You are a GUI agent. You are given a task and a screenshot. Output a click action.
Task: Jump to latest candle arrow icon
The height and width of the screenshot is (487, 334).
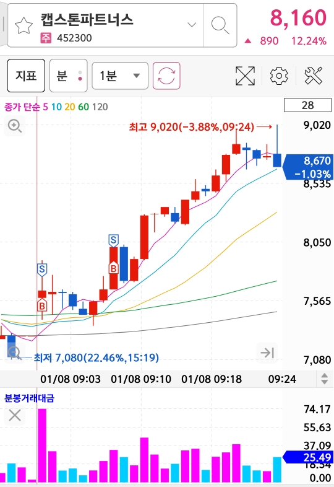click(x=267, y=353)
